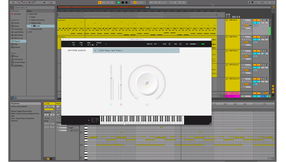This screenshot has width=286, height=162.
Task: Open Packs under Places
Action: click(x=16, y=56)
